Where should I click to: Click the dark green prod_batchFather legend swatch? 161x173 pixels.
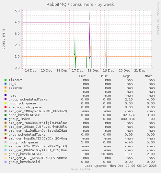6,115
